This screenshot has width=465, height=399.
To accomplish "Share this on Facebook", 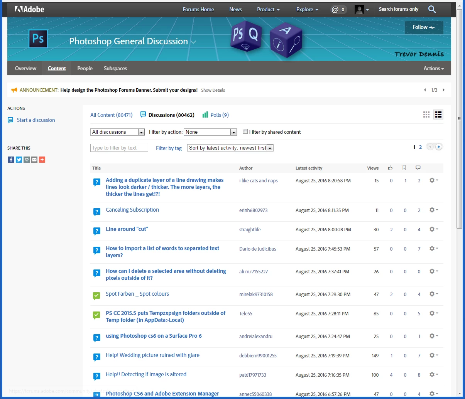I will click(11, 160).
